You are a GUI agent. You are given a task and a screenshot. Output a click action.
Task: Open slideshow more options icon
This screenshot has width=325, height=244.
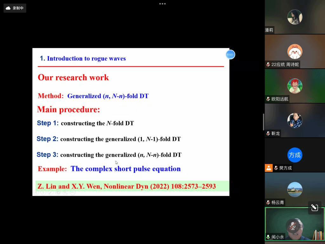[x=73, y=193]
